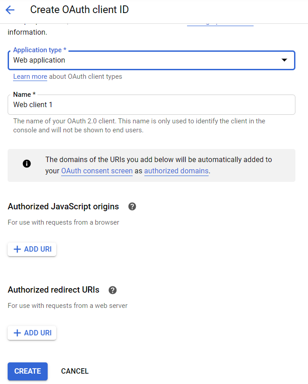Click the blue CREATE button
Image resolution: width=308 pixels, height=384 pixels.
(x=27, y=371)
